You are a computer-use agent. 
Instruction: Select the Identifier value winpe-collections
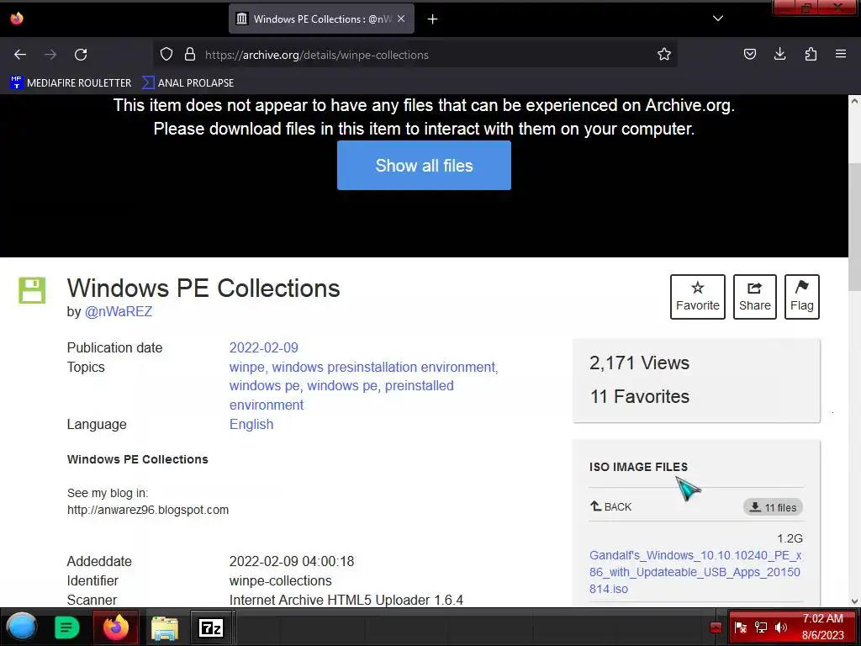click(x=280, y=580)
